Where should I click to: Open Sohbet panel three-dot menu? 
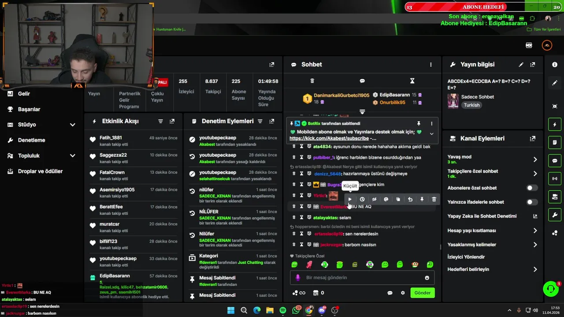tap(431, 65)
